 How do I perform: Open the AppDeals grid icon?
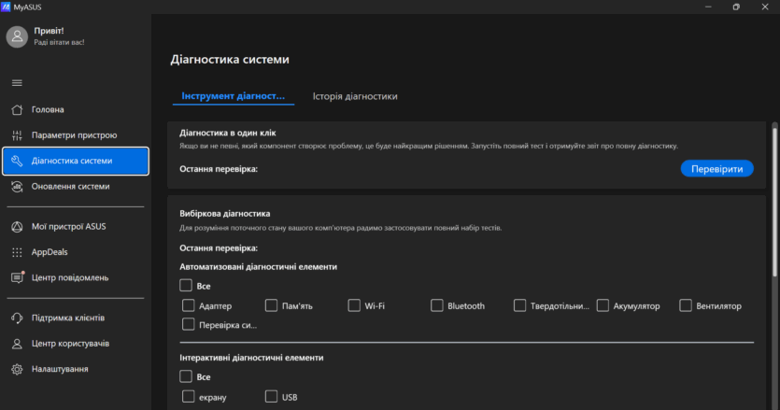(x=17, y=252)
